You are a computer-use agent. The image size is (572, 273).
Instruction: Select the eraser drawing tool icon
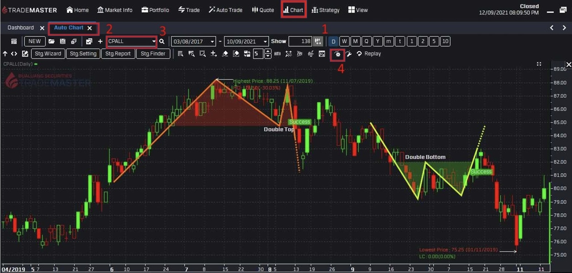[225, 54]
